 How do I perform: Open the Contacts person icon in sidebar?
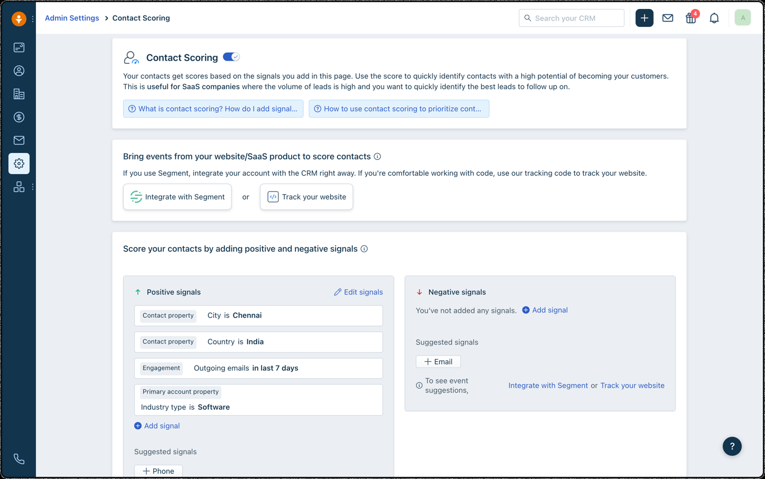click(19, 71)
